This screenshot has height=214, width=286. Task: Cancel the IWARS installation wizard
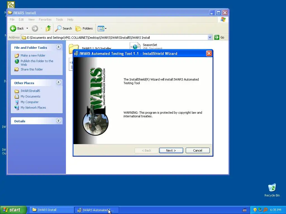click(x=197, y=150)
